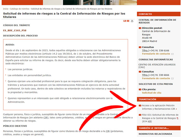Click envelope icon beside Central de Riesgos contact form

172,54
